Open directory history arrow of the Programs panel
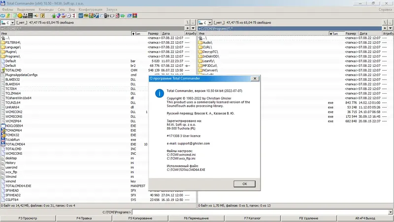This screenshot has width=394, height=222. click(x=390, y=28)
